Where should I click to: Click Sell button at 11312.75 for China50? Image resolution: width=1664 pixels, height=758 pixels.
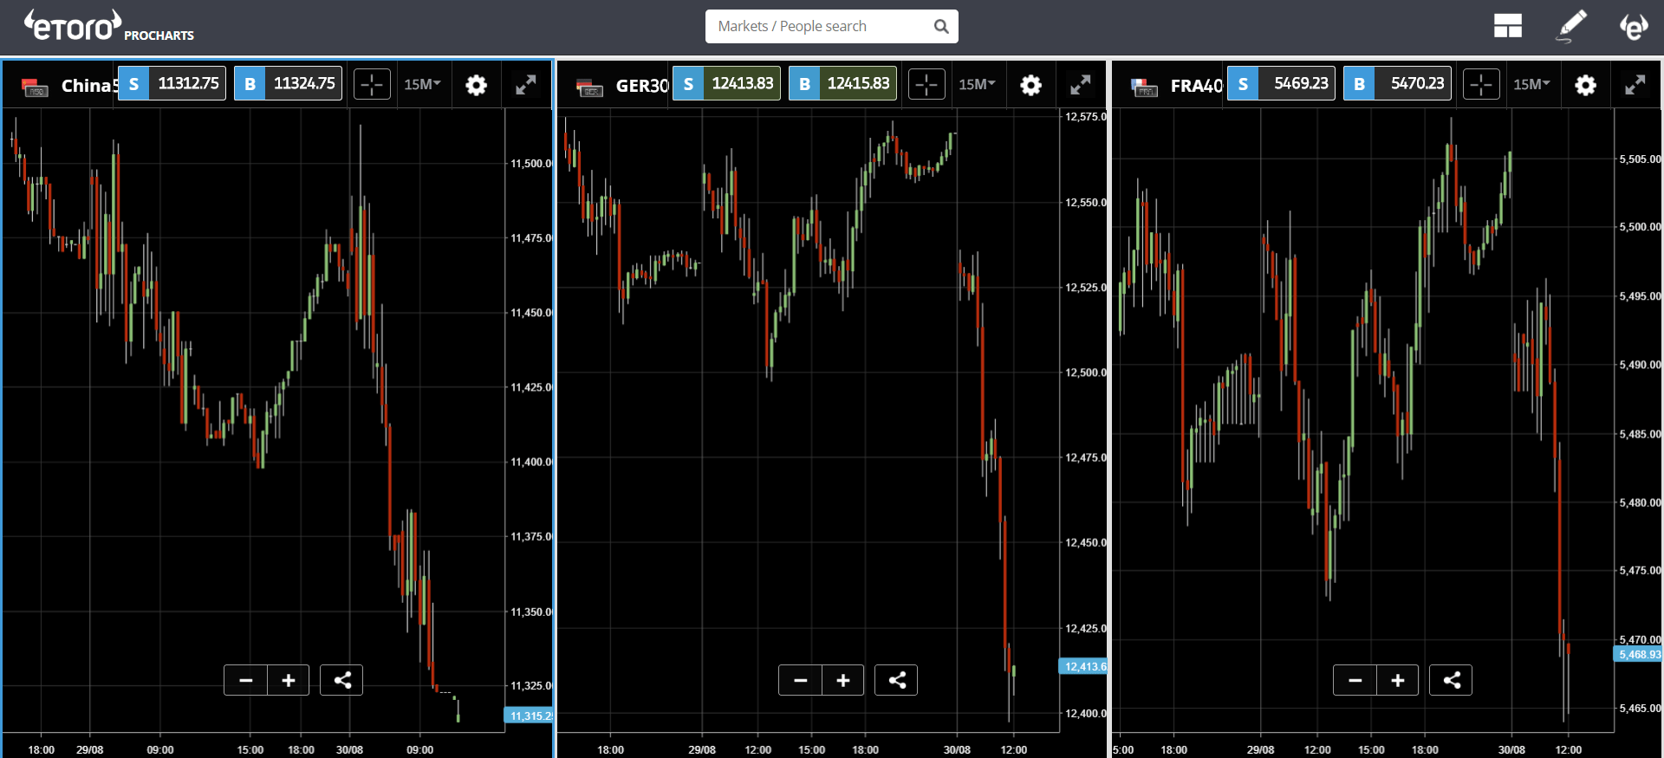click(x=172, y=84)
